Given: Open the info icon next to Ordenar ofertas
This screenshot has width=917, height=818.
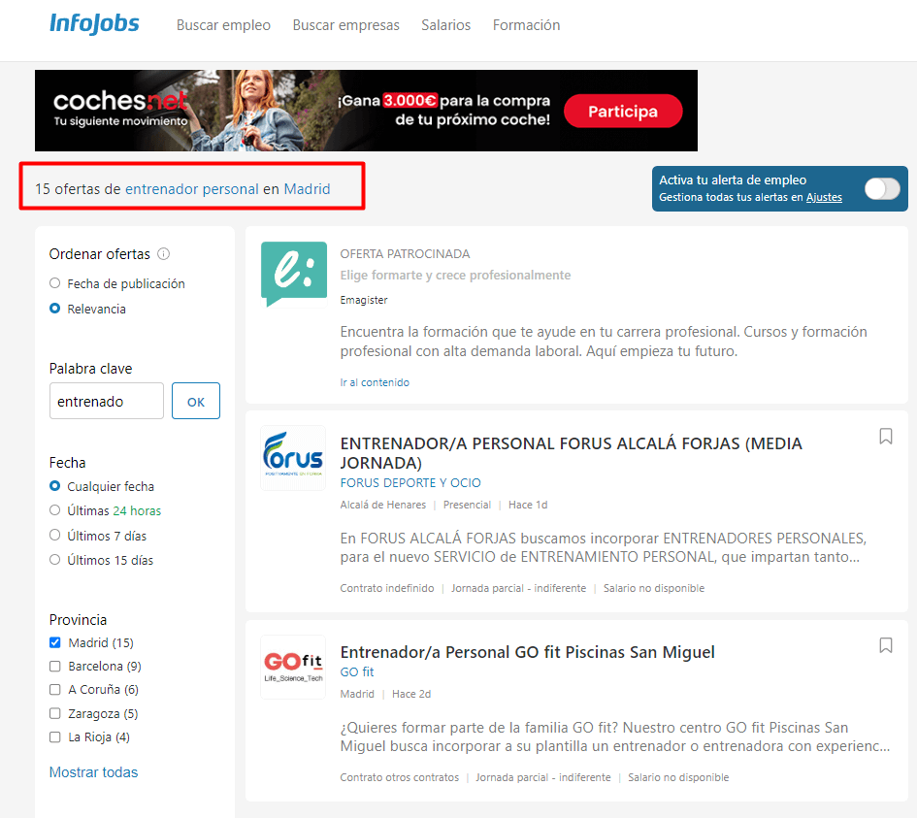Looking at the screenshot, I should (164, 254).
